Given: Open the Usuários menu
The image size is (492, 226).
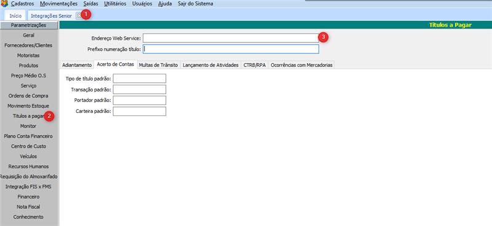Looking at the screenshot, I should click(x=142, y=4).
